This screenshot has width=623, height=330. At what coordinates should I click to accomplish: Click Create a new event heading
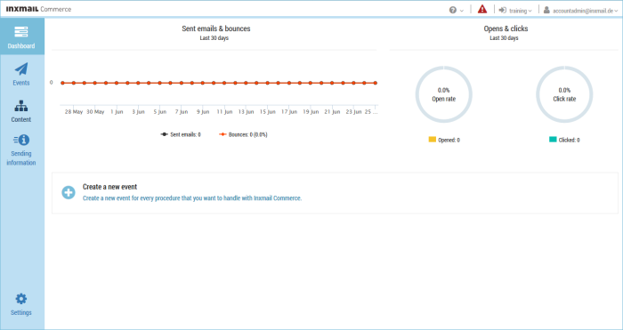pyautogui.click(x=110, y=187)
